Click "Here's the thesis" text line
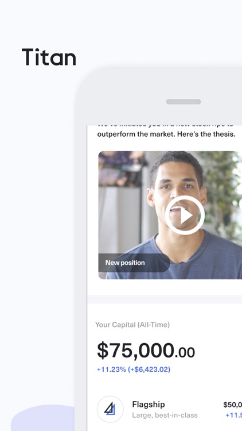The height and width of the screenshot is (431, 242). (x=166, y=134)
